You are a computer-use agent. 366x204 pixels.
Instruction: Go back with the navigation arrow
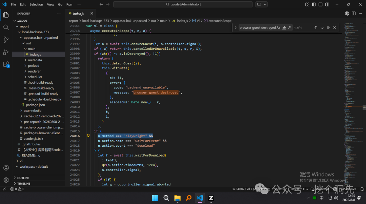click(x=101, y=4)
